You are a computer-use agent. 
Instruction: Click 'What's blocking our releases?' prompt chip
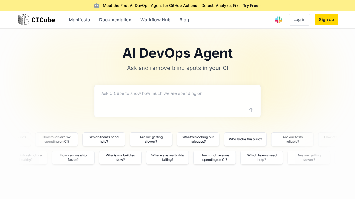tap(198, 139)
